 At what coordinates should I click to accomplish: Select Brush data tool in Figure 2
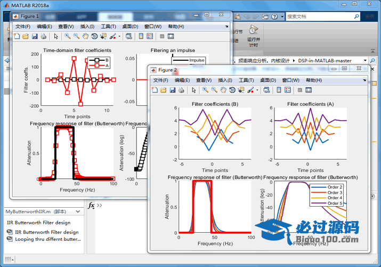point(250,90)
